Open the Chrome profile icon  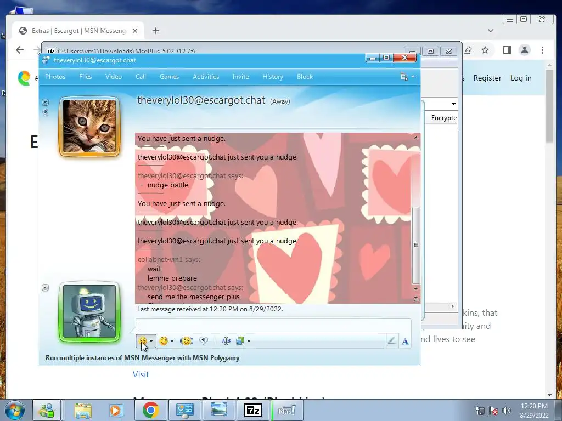click(525, 50)
